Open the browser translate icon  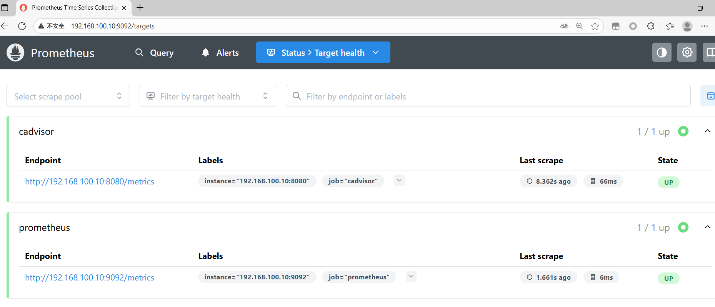tap(564, 26)
